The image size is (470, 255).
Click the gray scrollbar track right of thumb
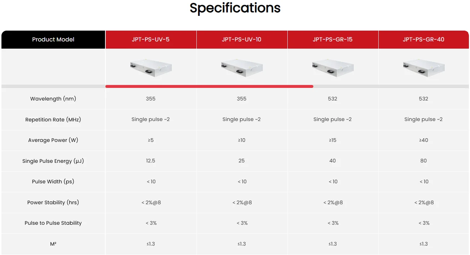pyautogui.click(x=390, y=86)
